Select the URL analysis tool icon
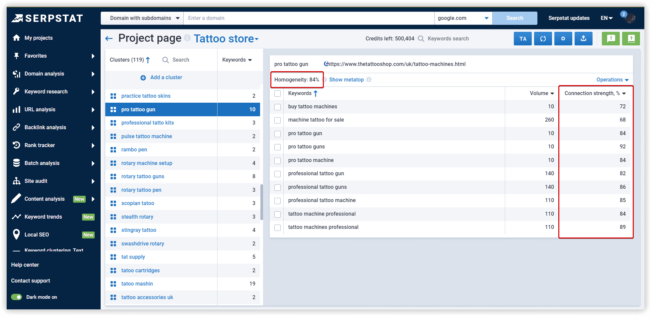The height and width of the screenshot is (316, 651). point(16,109)
